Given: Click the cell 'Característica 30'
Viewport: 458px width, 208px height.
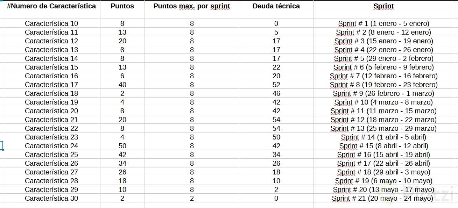Looking at the screenshot, I should (x=51, y=198).
